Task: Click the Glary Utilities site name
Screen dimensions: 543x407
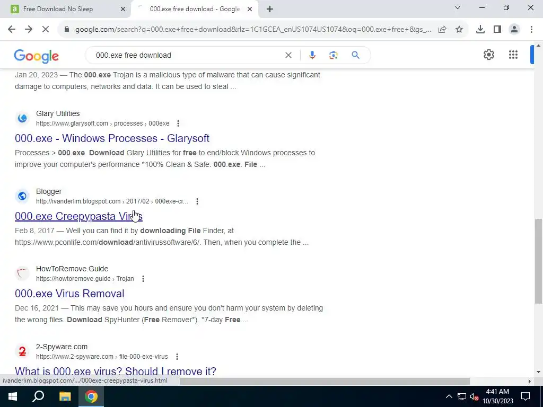Action: [x=58, y=113]
